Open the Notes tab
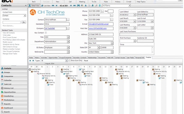Screen dimensions: 184x114 pos(31,57)
